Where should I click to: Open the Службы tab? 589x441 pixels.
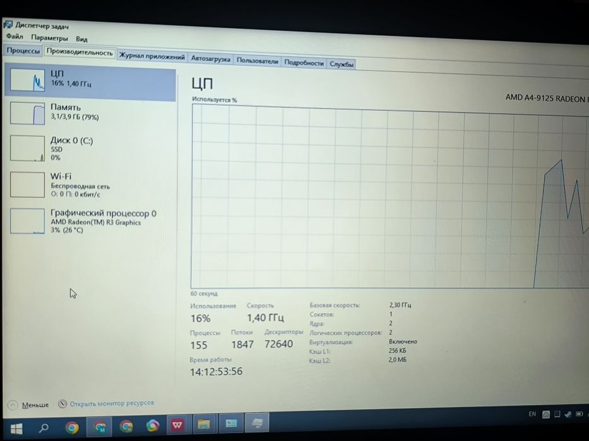point(342,64)
